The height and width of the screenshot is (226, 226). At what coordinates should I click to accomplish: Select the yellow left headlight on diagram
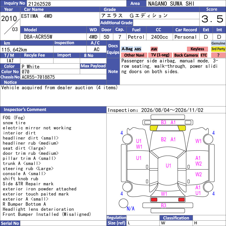(154, 128)
